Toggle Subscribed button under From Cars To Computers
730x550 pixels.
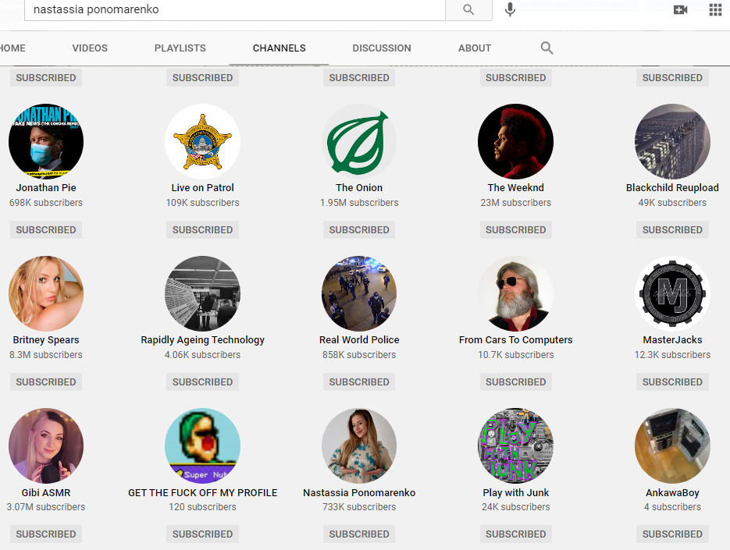click(x=516, y=382)
